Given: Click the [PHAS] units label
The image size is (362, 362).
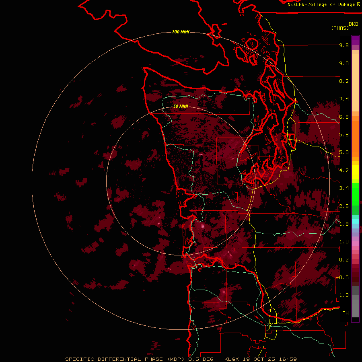Looking at the screenshot, I should (340, 28).
